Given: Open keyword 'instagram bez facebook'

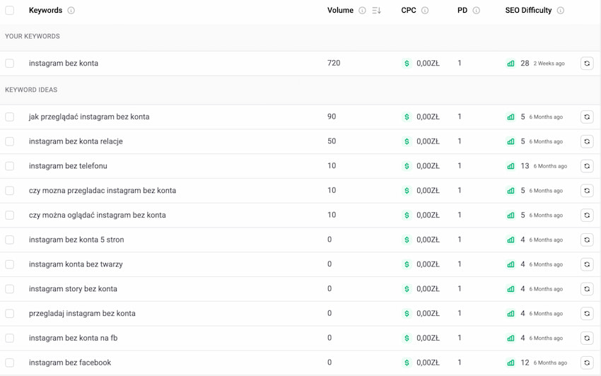Looking at the screenshot, I should [x=70, y=362].
